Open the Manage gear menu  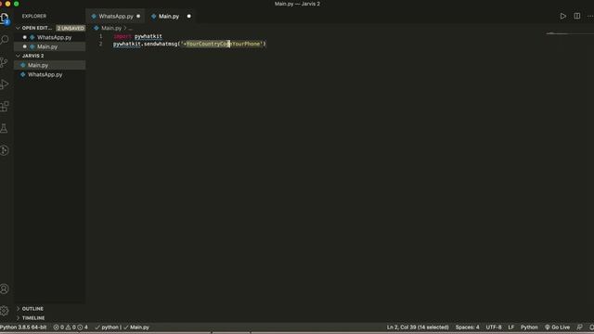pos(4,311)
